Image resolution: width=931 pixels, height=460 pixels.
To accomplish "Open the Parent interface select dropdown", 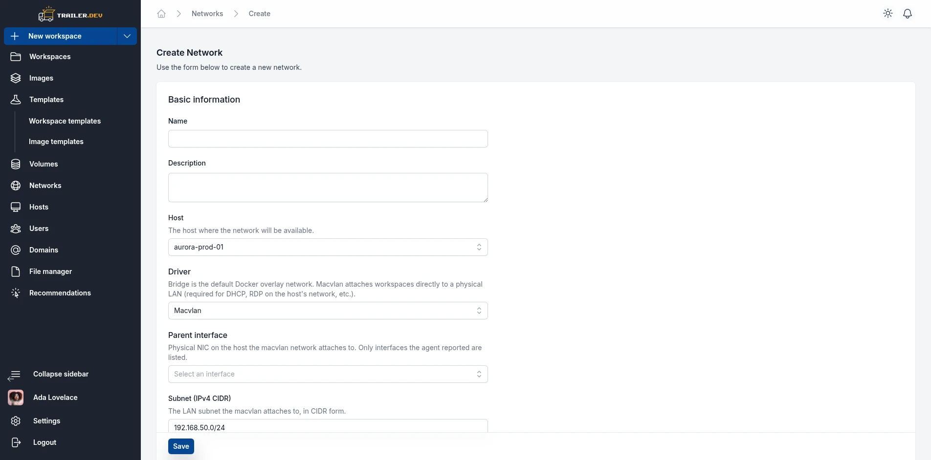I will tap(328, 374).
